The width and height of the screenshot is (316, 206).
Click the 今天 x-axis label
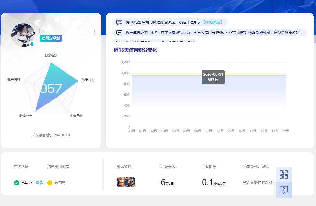point(286,131)
